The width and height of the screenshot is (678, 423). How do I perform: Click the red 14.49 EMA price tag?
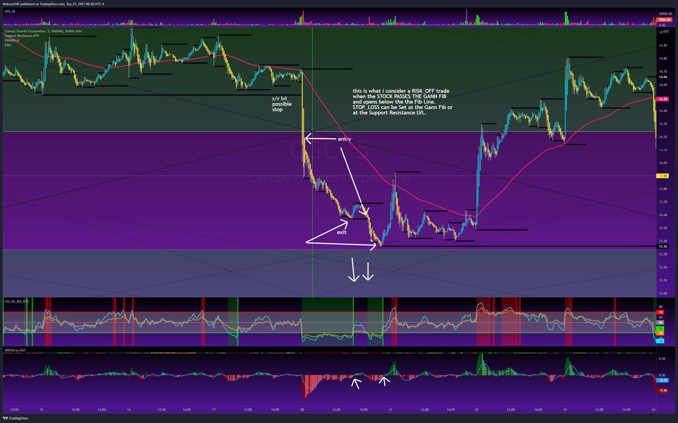coord(663,99)
